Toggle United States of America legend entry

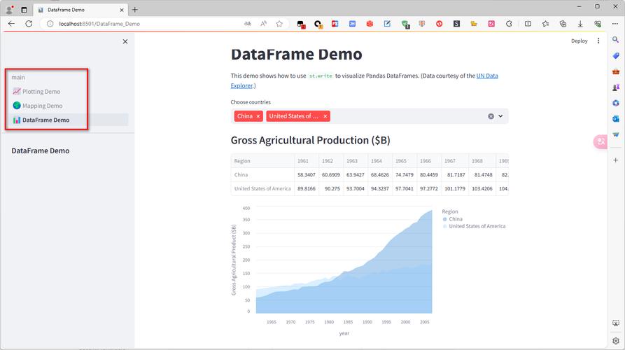(477, 226)
